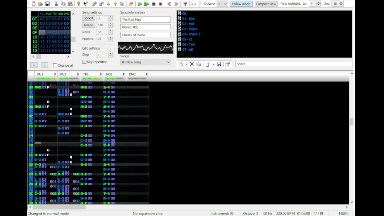Adjust 1st row highlight spinner
The height and width of the screenshot is (216, 384).
319,4
